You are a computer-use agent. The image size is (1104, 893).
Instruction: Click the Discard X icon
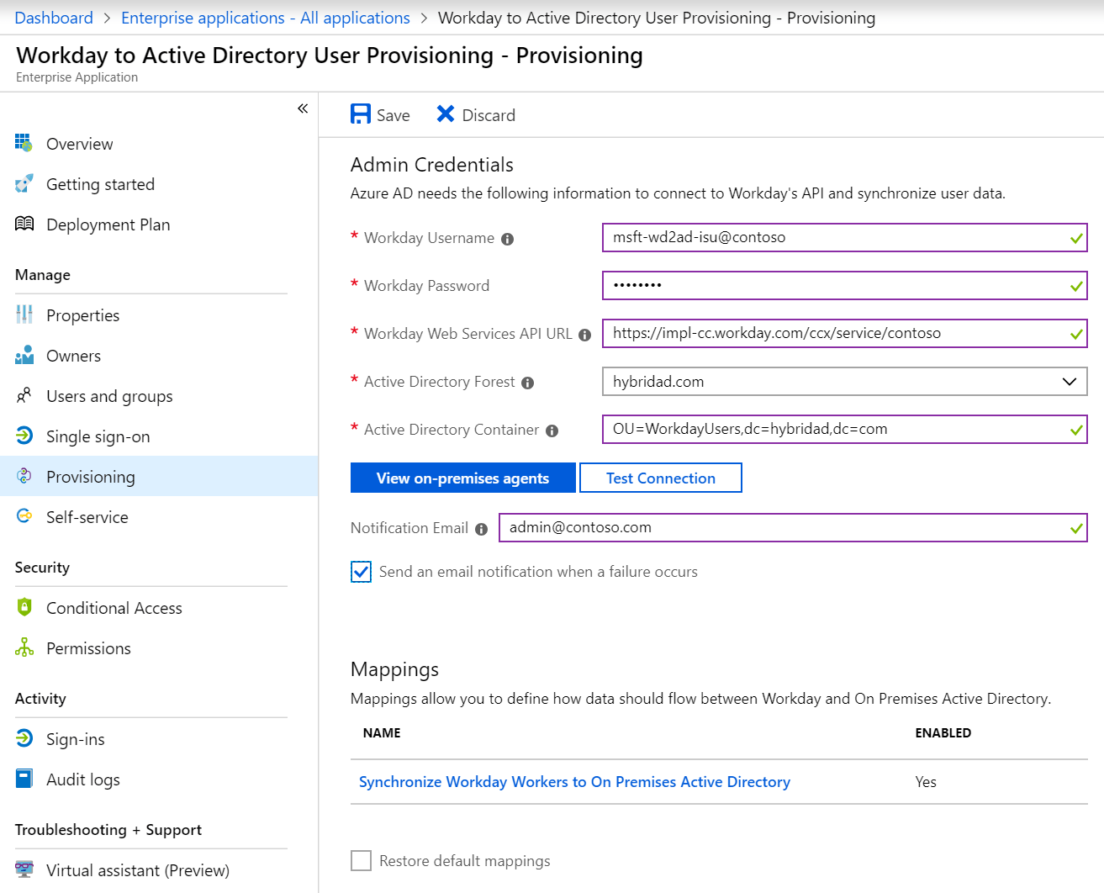click(444, 113)
